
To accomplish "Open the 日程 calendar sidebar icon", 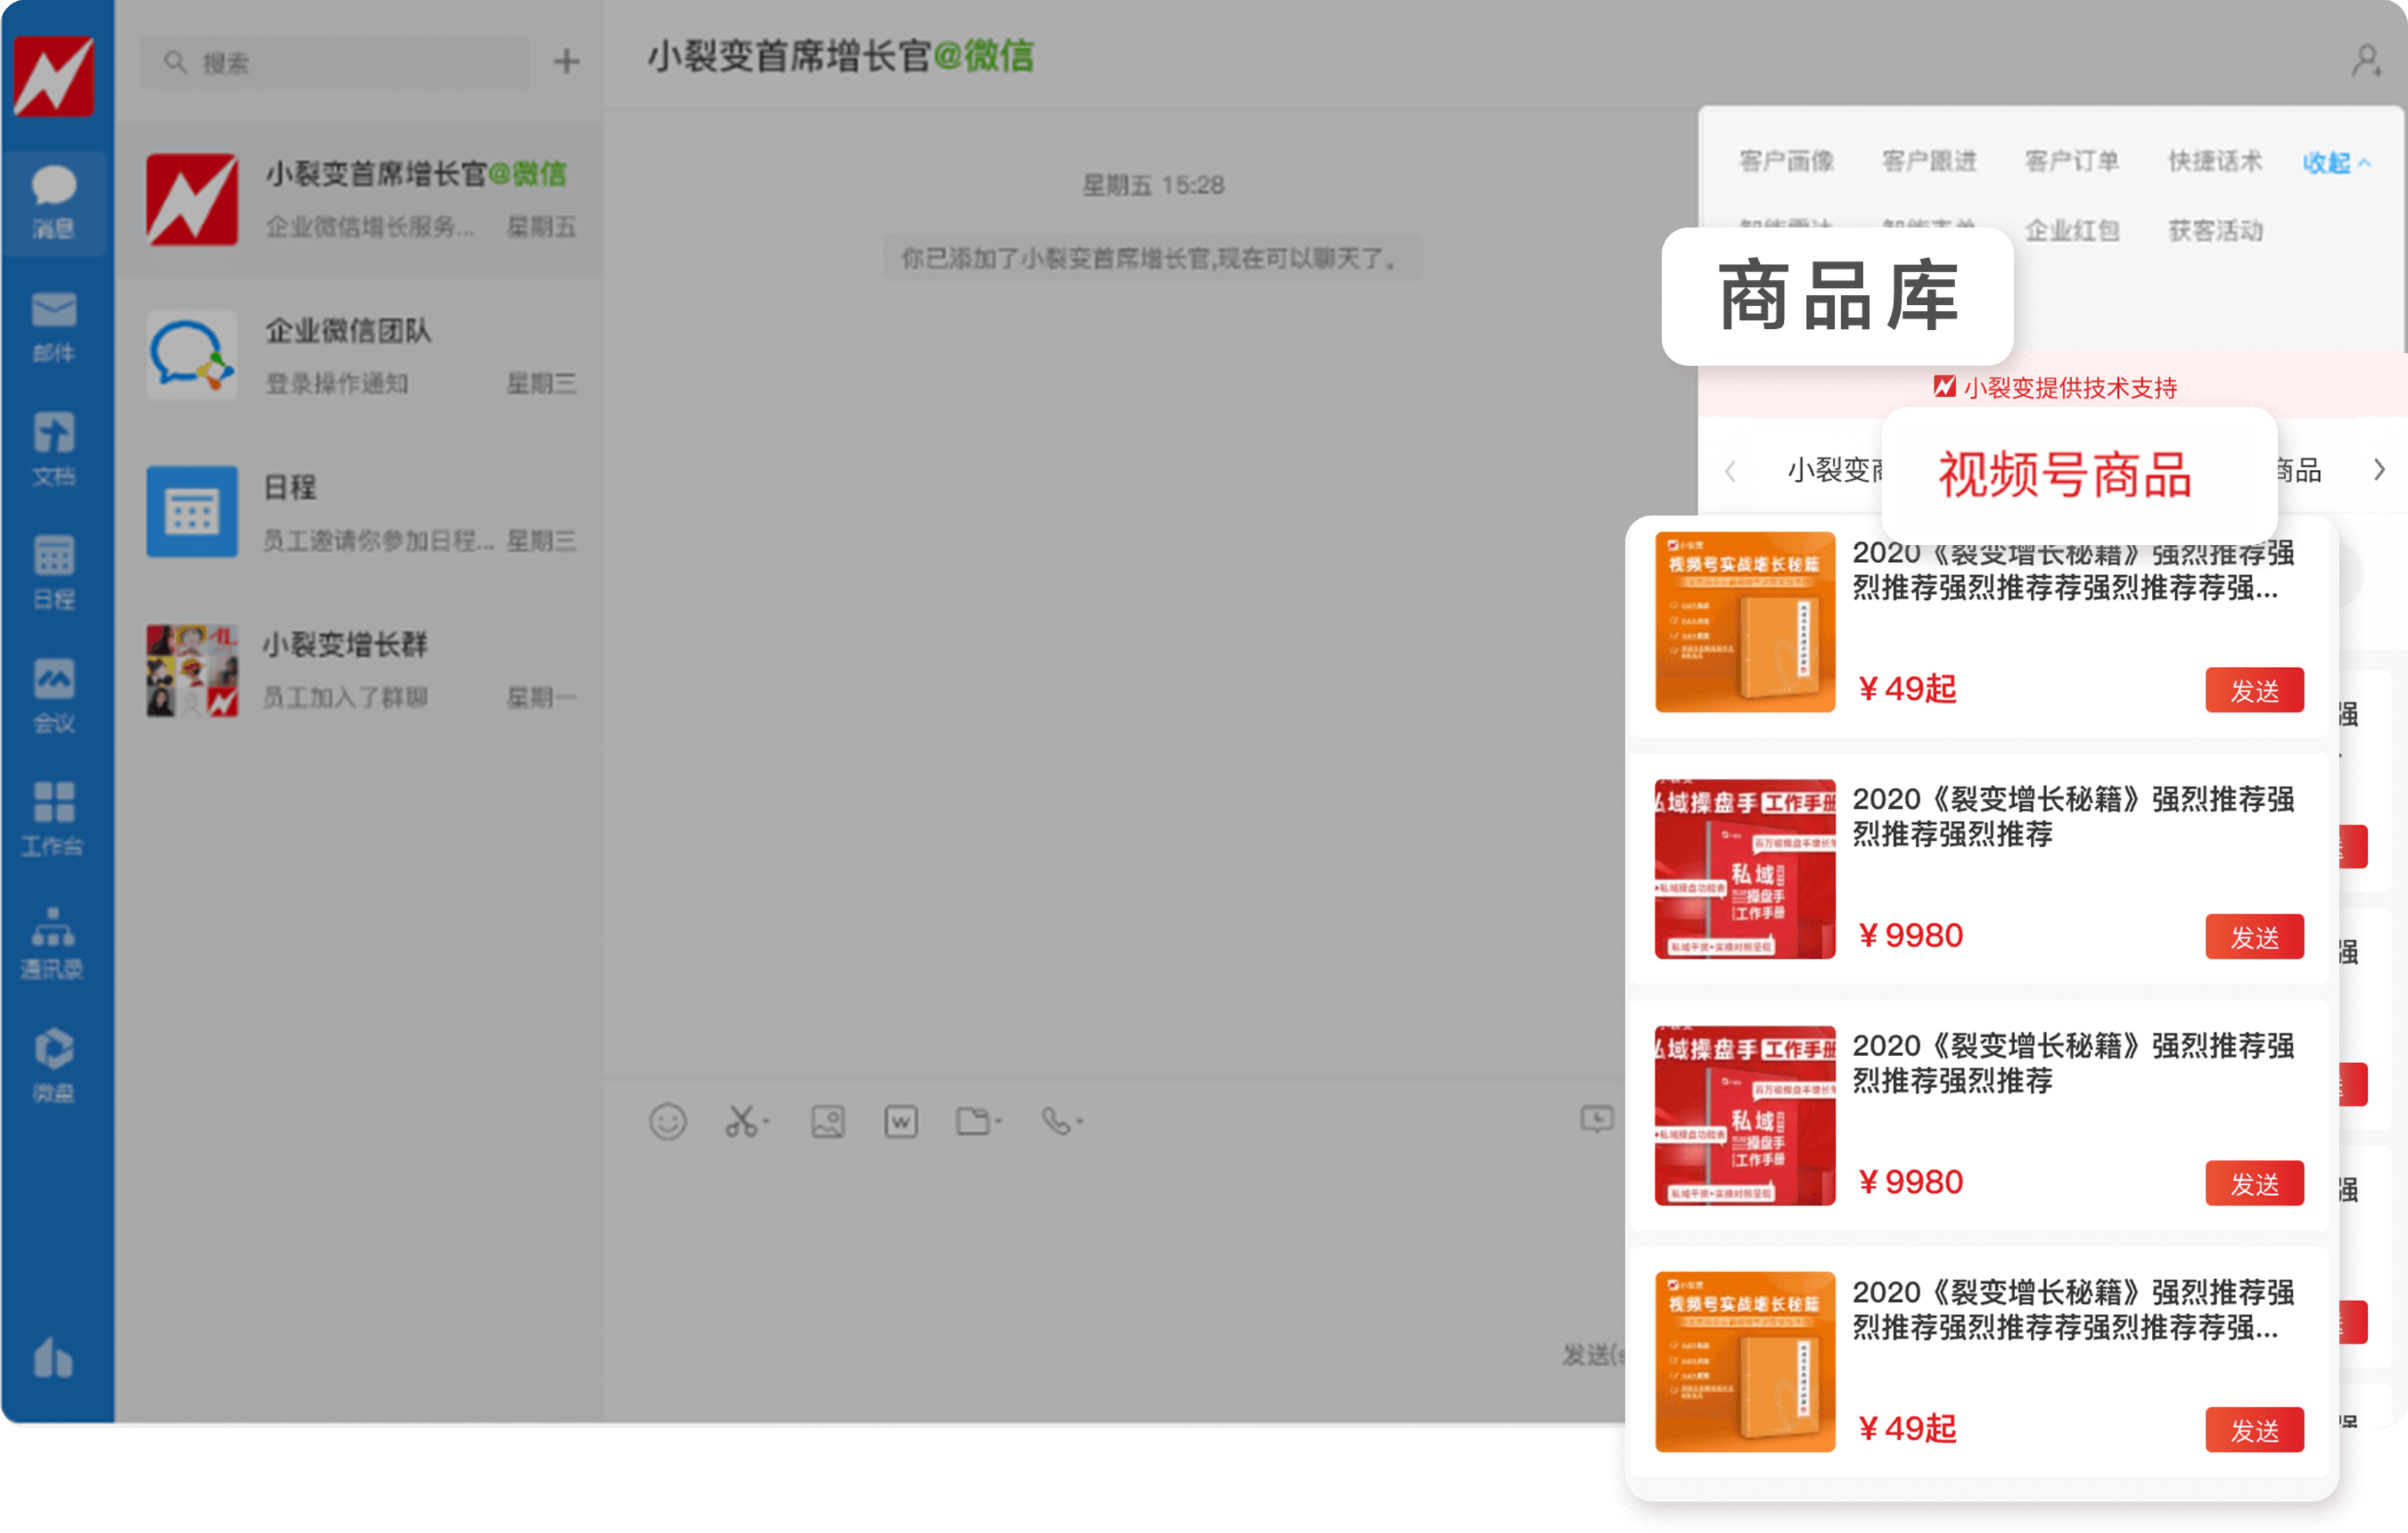I will tap(54, 572).
